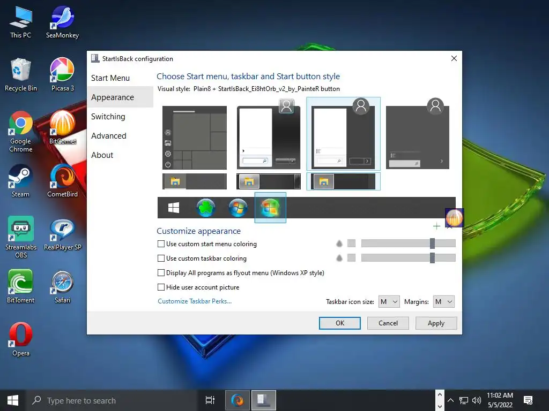549x411 pixels.
Task: Click the start menu opacity slider
Action: point(408,243)
